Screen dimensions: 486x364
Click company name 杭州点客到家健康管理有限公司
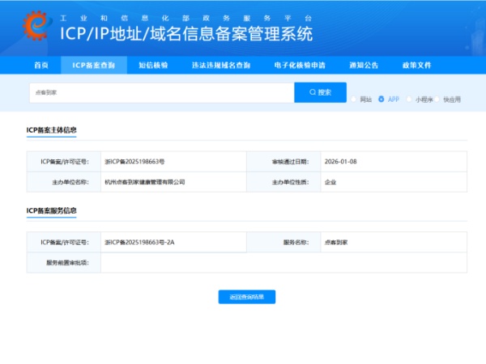(x=145, y=182)
